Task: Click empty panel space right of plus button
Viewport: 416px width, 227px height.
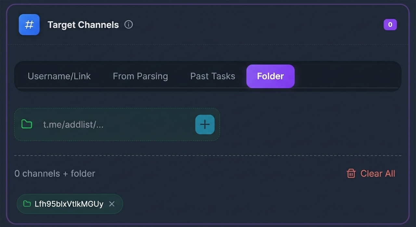Action: click(x=309, y=125)
